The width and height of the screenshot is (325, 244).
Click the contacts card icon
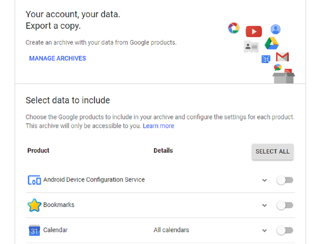[251, 46]
